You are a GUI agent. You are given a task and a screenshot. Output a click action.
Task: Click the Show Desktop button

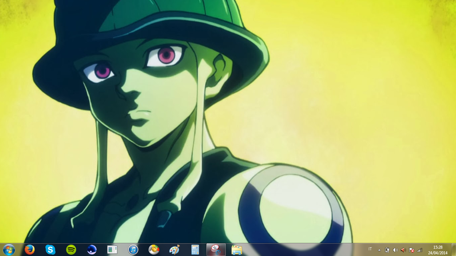click(454, 250)
